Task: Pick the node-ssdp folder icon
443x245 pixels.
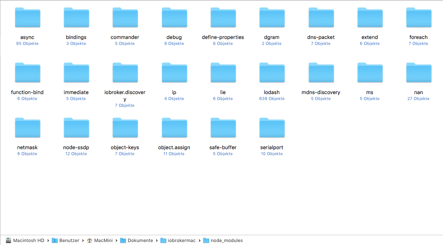Action: point(76,128)
